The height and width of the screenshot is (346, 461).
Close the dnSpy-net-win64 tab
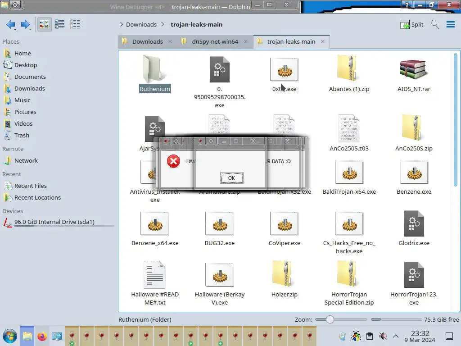[246, 41]
